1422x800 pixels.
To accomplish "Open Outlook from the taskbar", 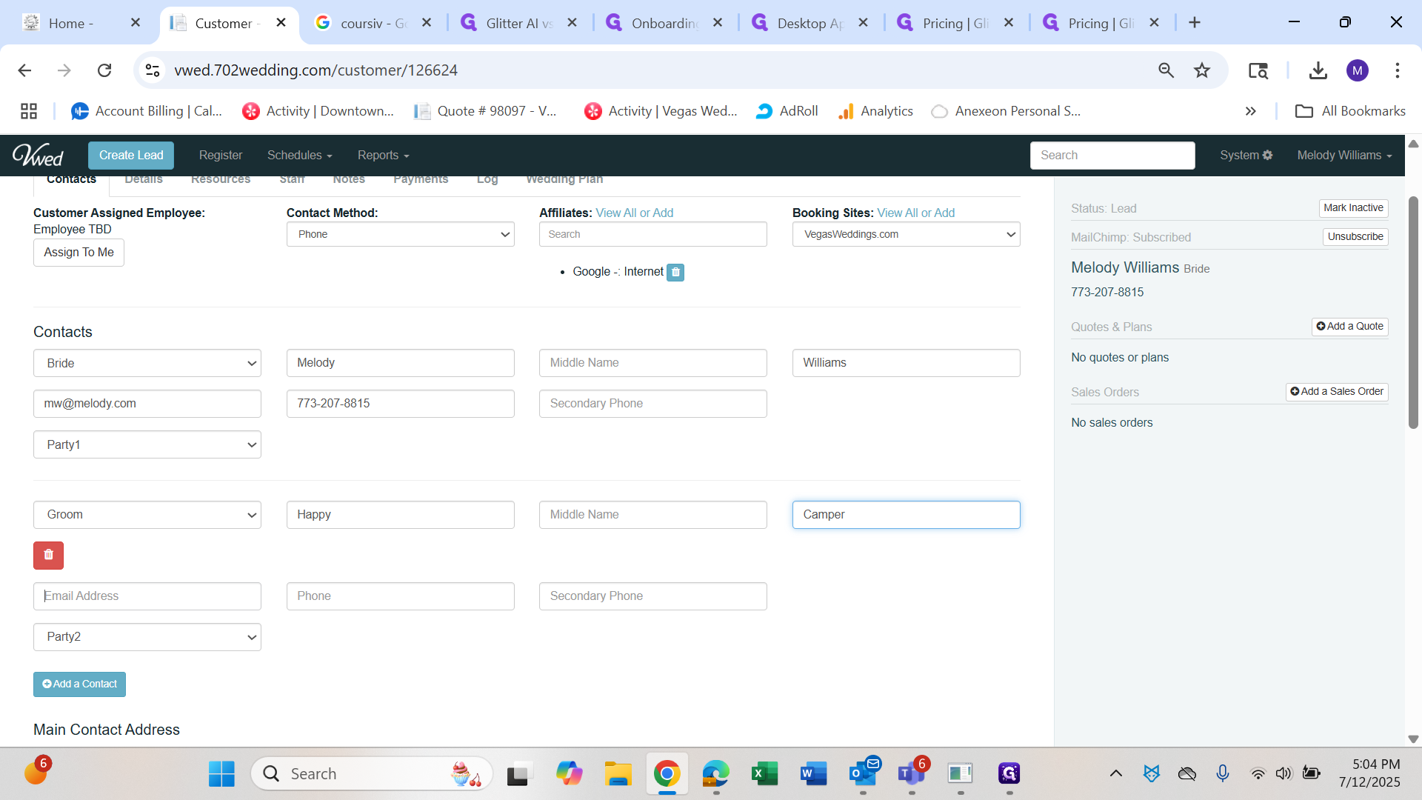I will coord(863,774).
